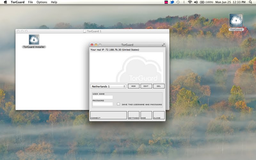Open the TorGuard application menu
The height and width of the screenshot is (160, 256).
18,2
